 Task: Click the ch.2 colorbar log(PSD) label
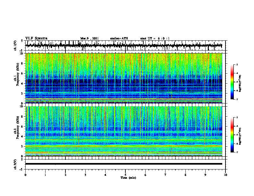pos(240,136)
